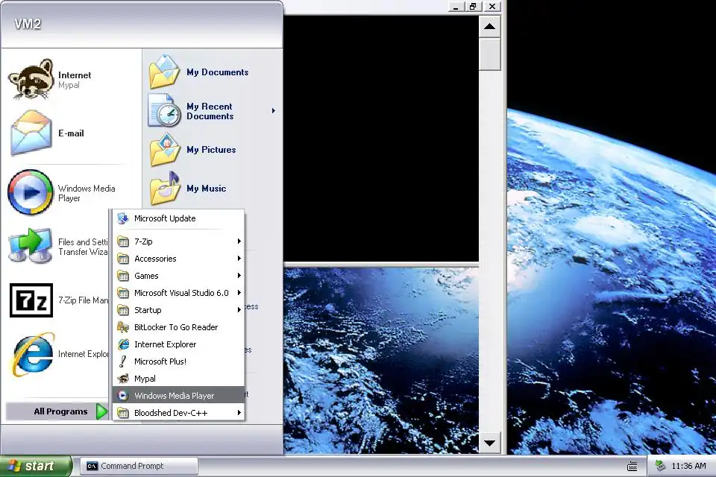Click Windows Media Player icon in programs list
This screenshot has width=716, height=477.
pos(123,396)
